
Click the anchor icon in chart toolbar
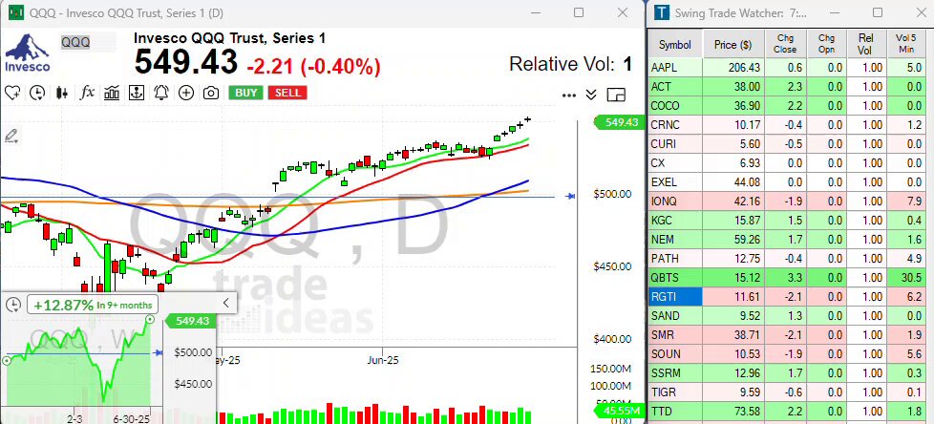137,93
